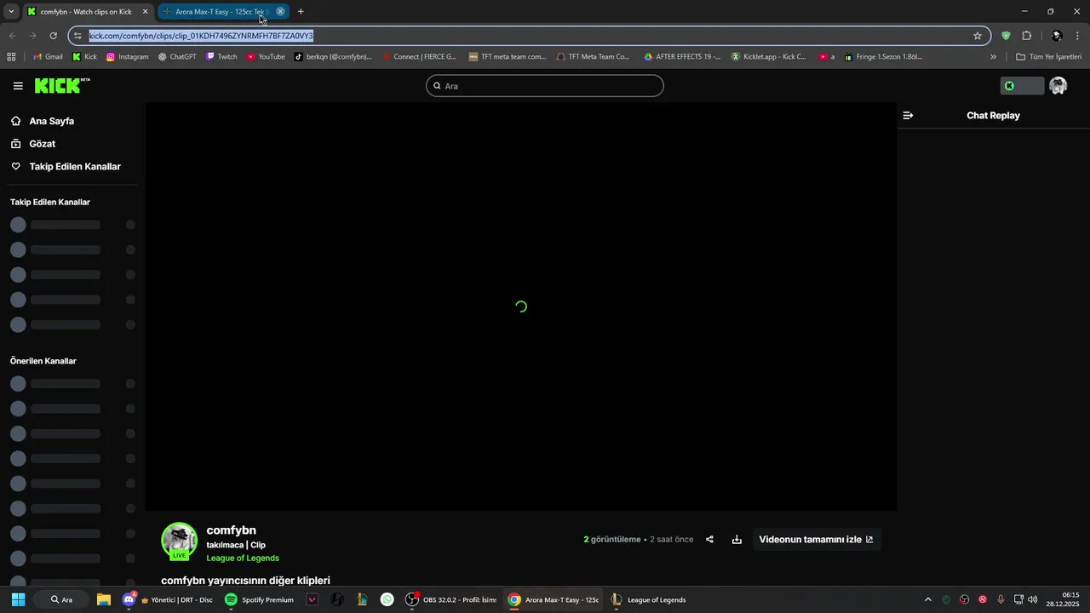Close the comfybn Kick browser tab

(145, 12)
